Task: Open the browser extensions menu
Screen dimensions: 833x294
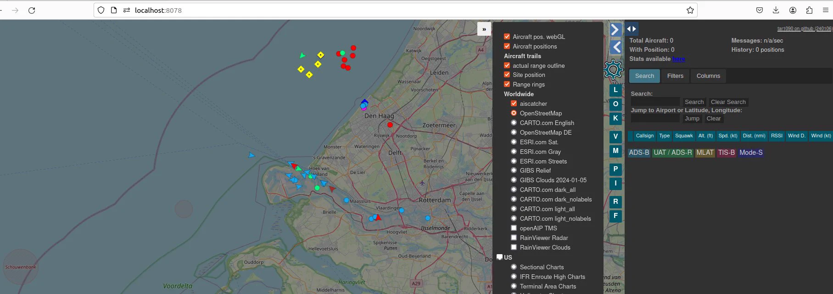Action: (x=809, y=10)
